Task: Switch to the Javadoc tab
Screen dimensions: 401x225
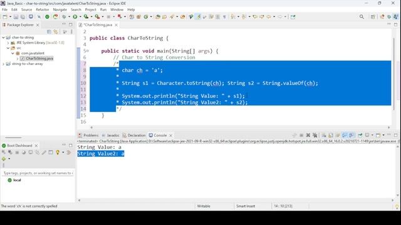Action: 111,135
